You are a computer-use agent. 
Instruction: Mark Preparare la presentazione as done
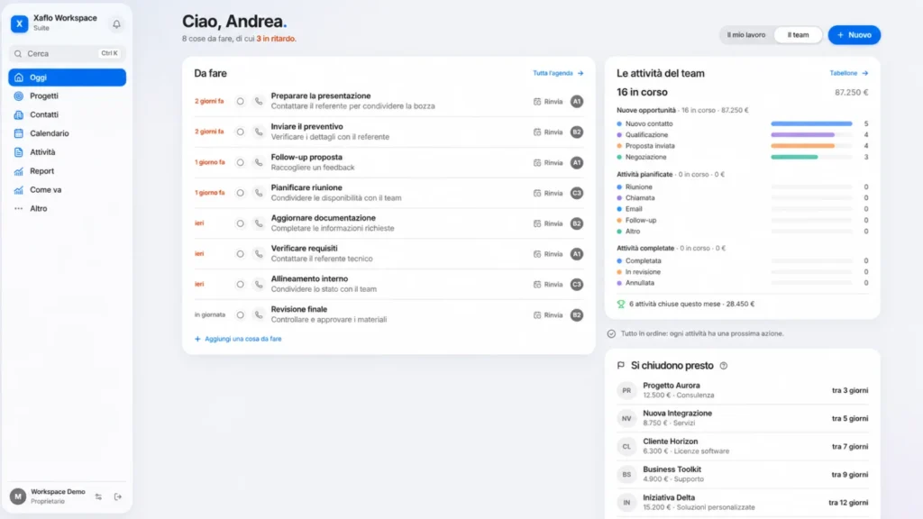point(240,101)
